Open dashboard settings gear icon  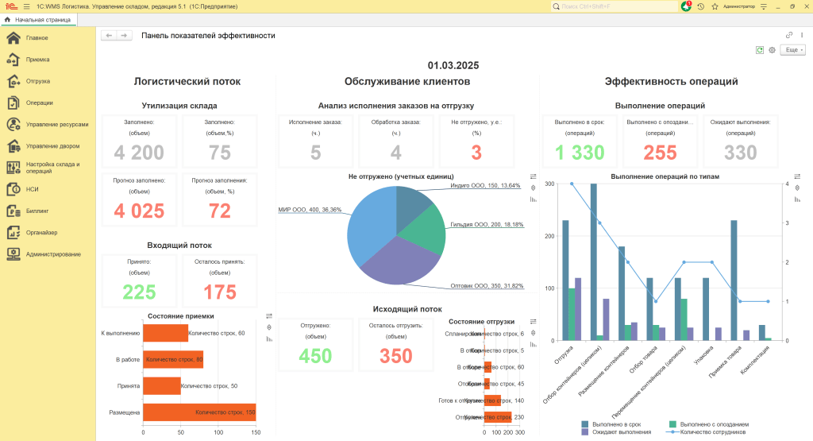(x=772, y=50)
